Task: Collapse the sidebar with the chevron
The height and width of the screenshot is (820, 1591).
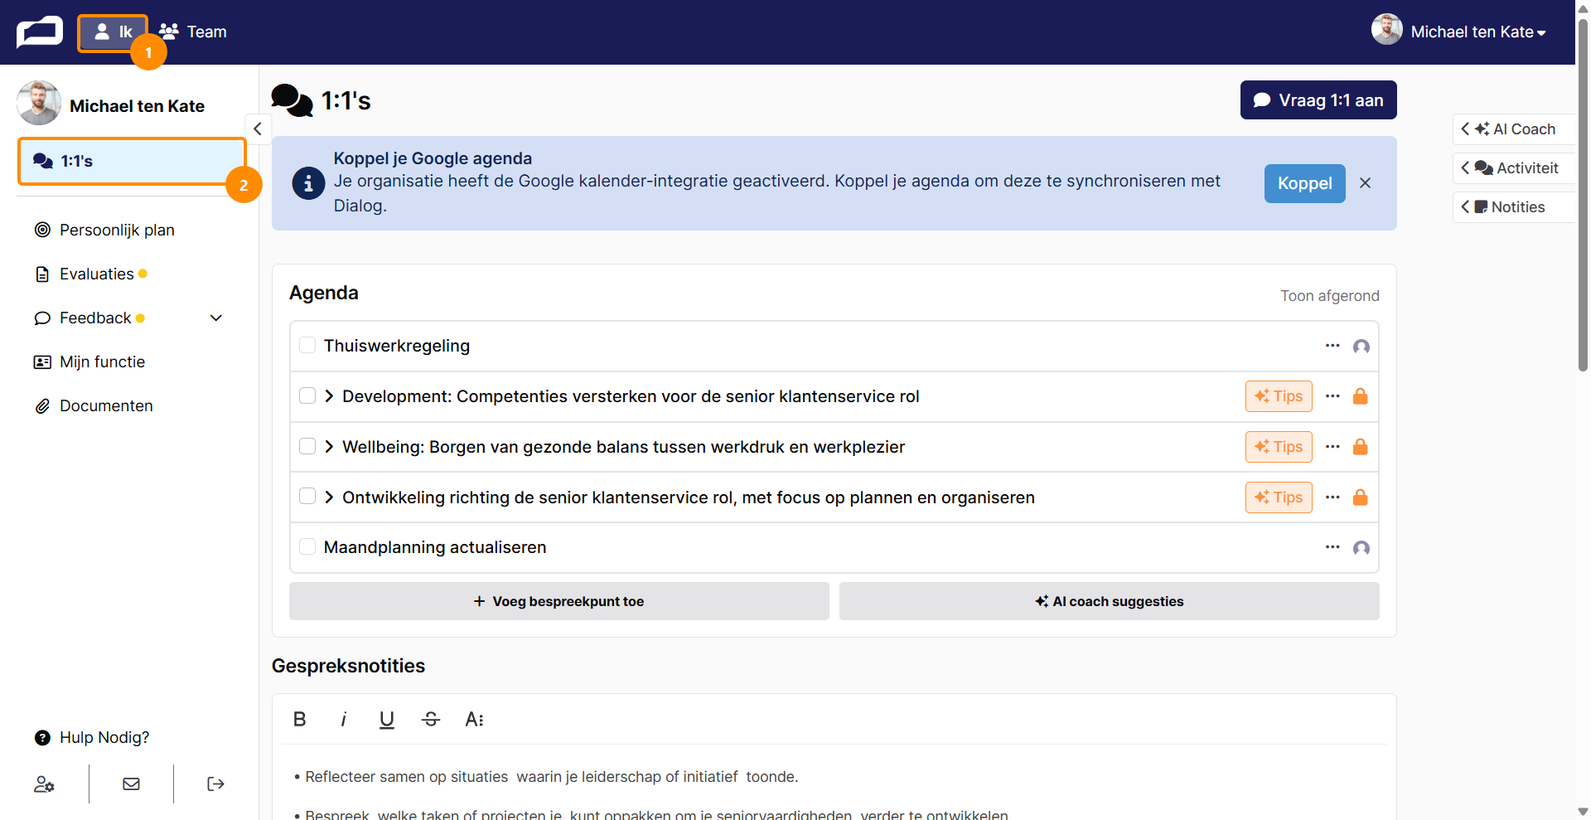Action: pos(258,129)
